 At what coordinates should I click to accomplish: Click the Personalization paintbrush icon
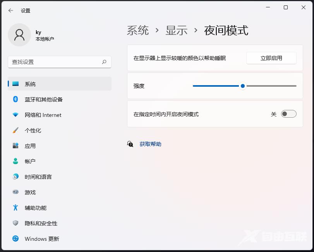15,130
